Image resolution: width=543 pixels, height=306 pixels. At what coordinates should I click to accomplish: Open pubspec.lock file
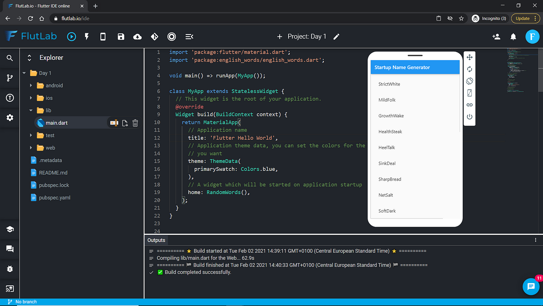(54, 185)
